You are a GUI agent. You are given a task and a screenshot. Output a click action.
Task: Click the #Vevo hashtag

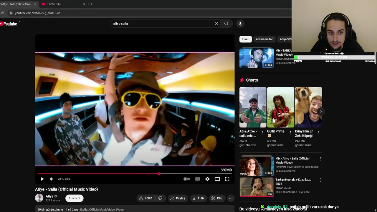[x=120, y=210]
